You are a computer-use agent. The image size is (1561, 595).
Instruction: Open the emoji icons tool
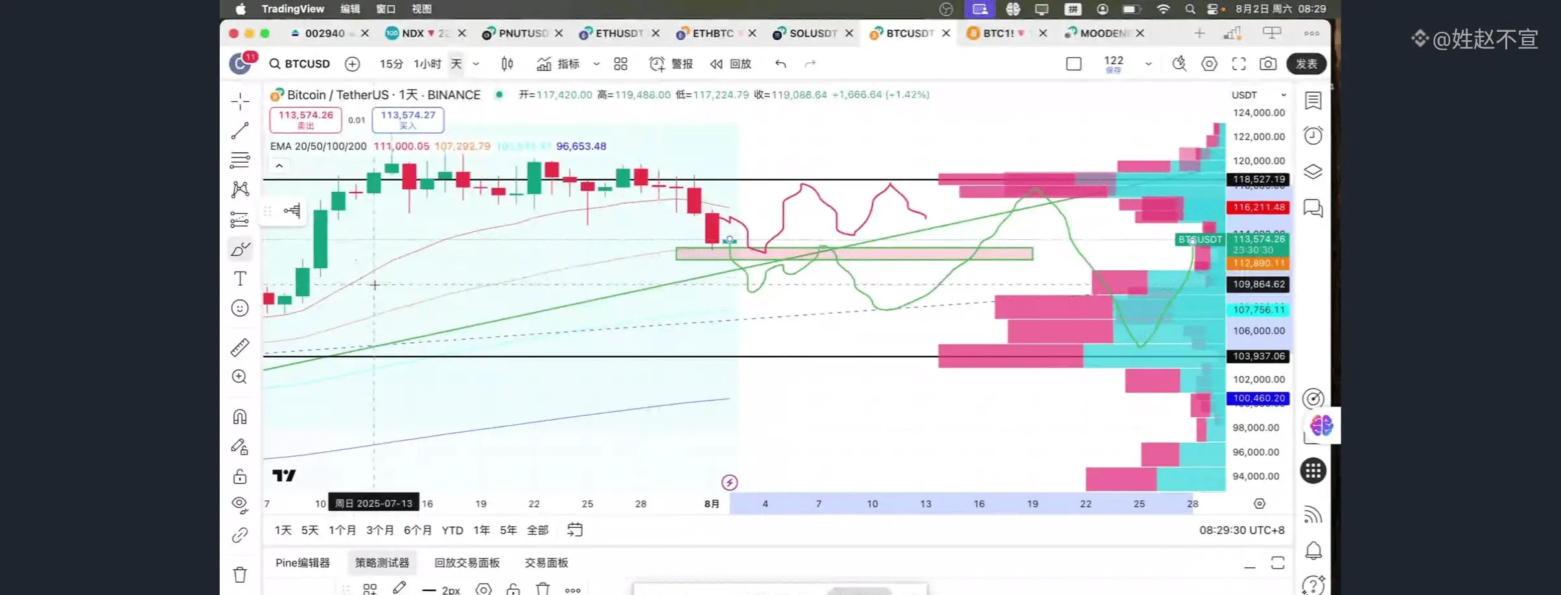(x=240, y=308)
